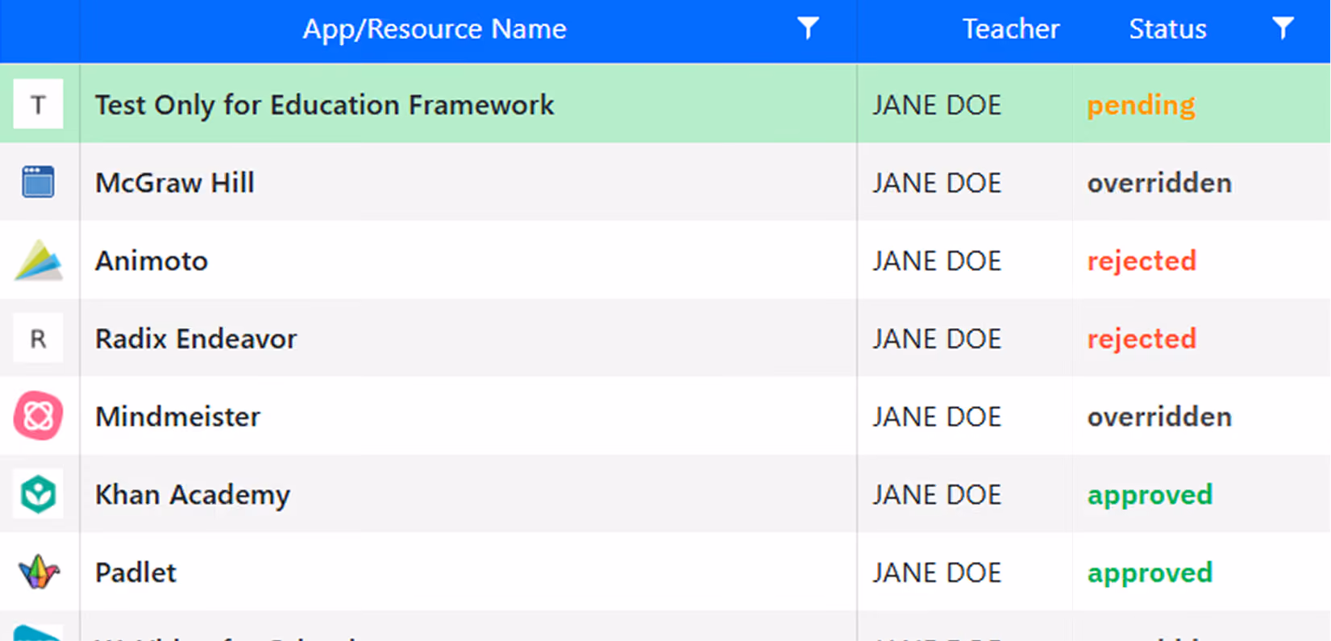Open the Status column filter icon
This screenshot has width=1331, height=641.
(1283, 29)
